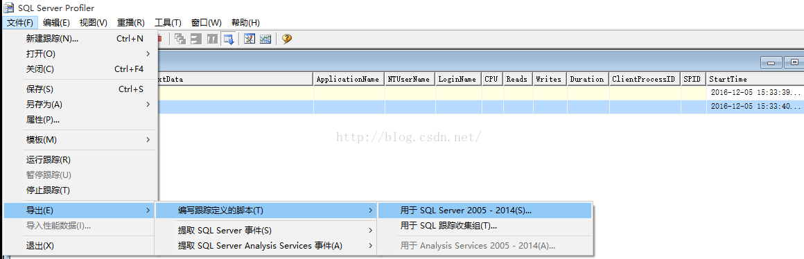Open the 编辑(E) menu
This screenshot has height=259, width=804.
56,23
